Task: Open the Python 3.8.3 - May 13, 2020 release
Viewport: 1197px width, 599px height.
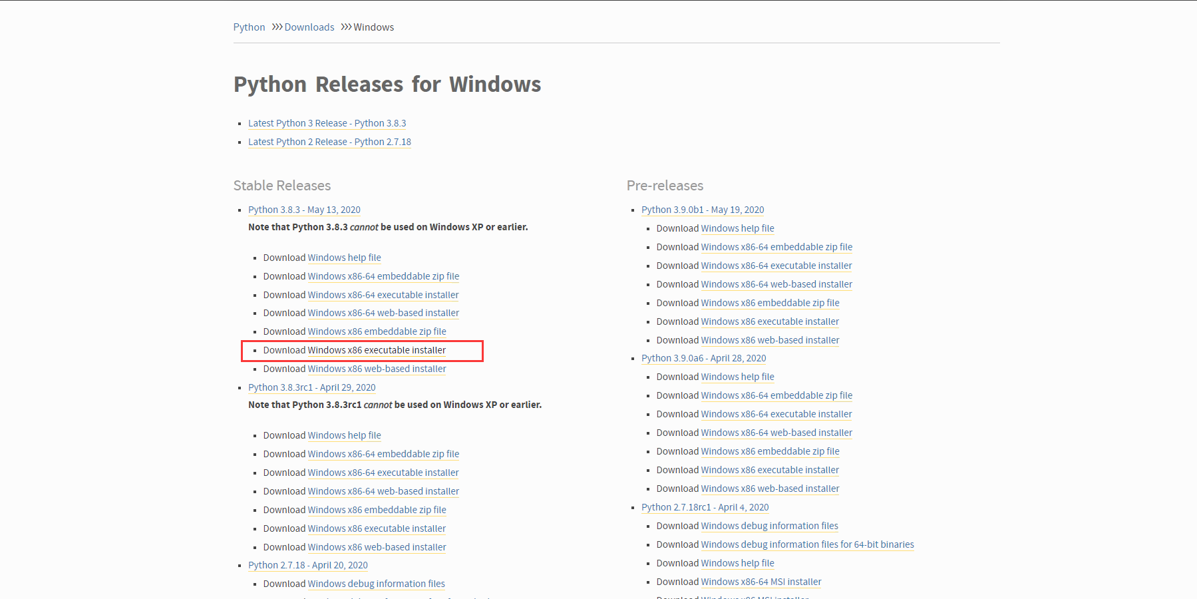Action: 304,210
